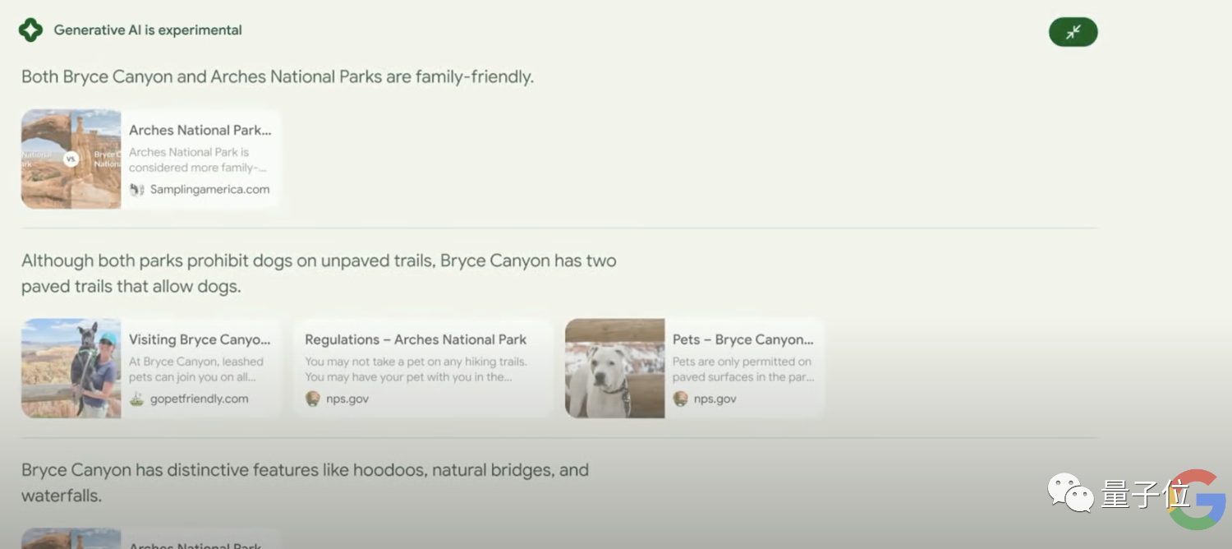Screen dimensions: 1232x549
Task: Click the Generative AI sparkle logo
Action: (30, 30)
